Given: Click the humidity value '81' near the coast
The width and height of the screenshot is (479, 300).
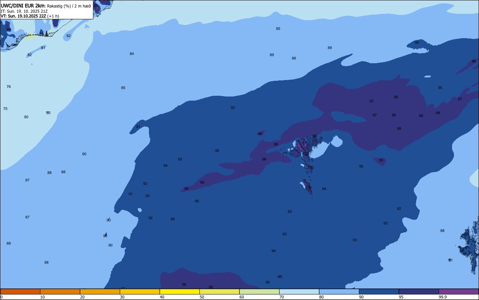Looking at the screenshot, I should pos(43,48).
